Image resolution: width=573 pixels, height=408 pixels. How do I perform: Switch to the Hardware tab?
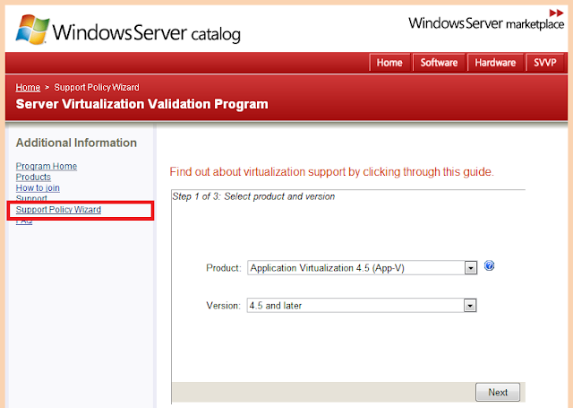(x=495, y=63)
